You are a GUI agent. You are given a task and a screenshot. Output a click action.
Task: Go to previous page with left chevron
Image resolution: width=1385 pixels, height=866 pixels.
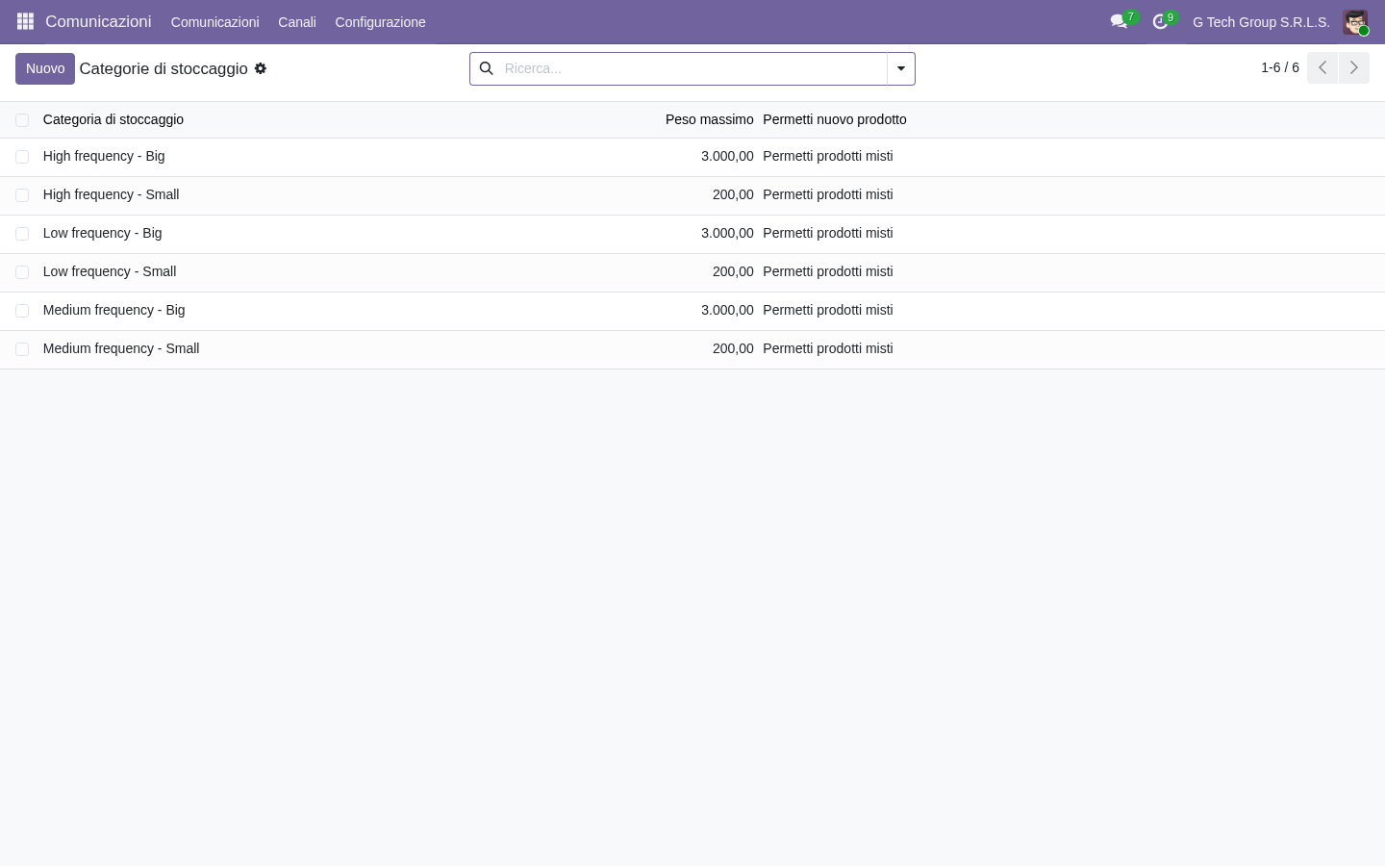click(x=1322, y=67)
